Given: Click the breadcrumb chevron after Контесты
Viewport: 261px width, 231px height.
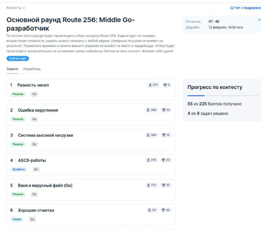Looking at the screenshot, I should (x=24, y=8).
